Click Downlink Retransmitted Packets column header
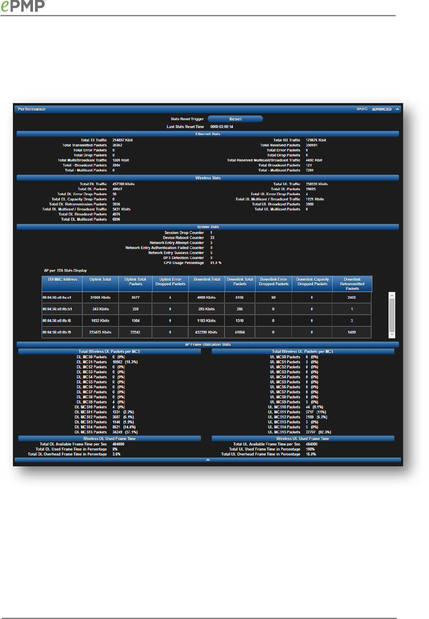 pos(352,284)
